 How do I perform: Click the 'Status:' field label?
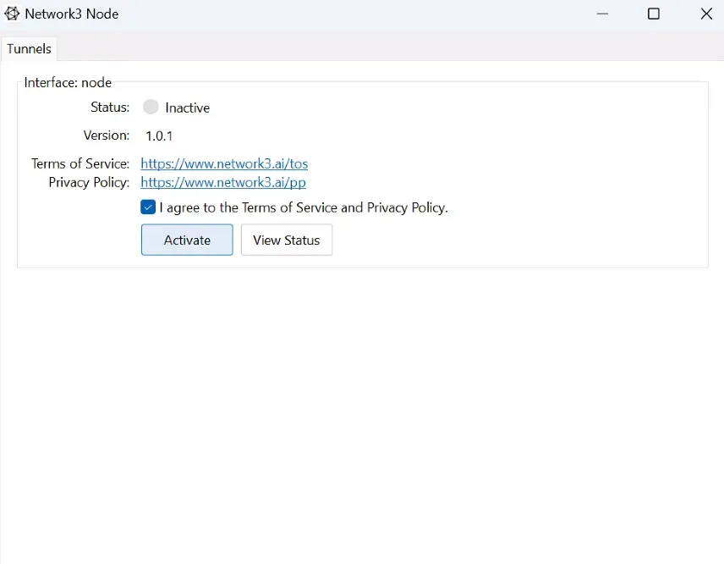(x=110, y=108)
